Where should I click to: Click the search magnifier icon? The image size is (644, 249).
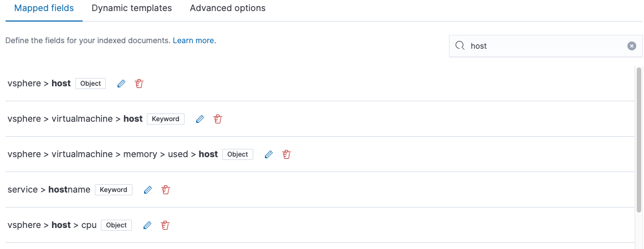(461, 46)
